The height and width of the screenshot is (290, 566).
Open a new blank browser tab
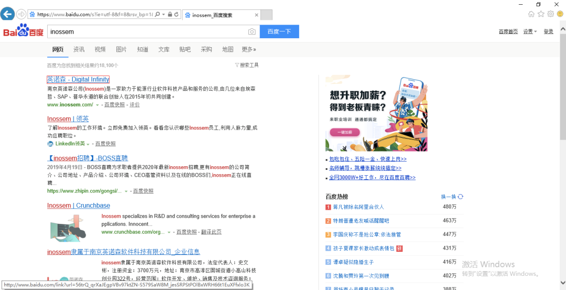click(266, 15)
